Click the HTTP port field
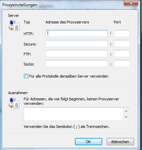This screenshot has width=142, height=150. (122, 33)
